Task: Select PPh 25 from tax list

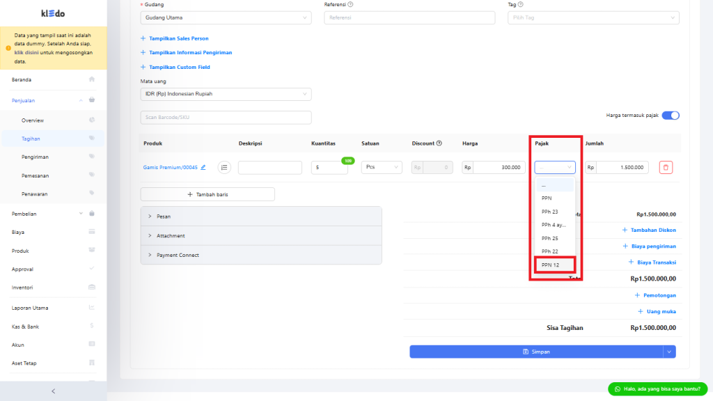Action: [x=555, y=238]
